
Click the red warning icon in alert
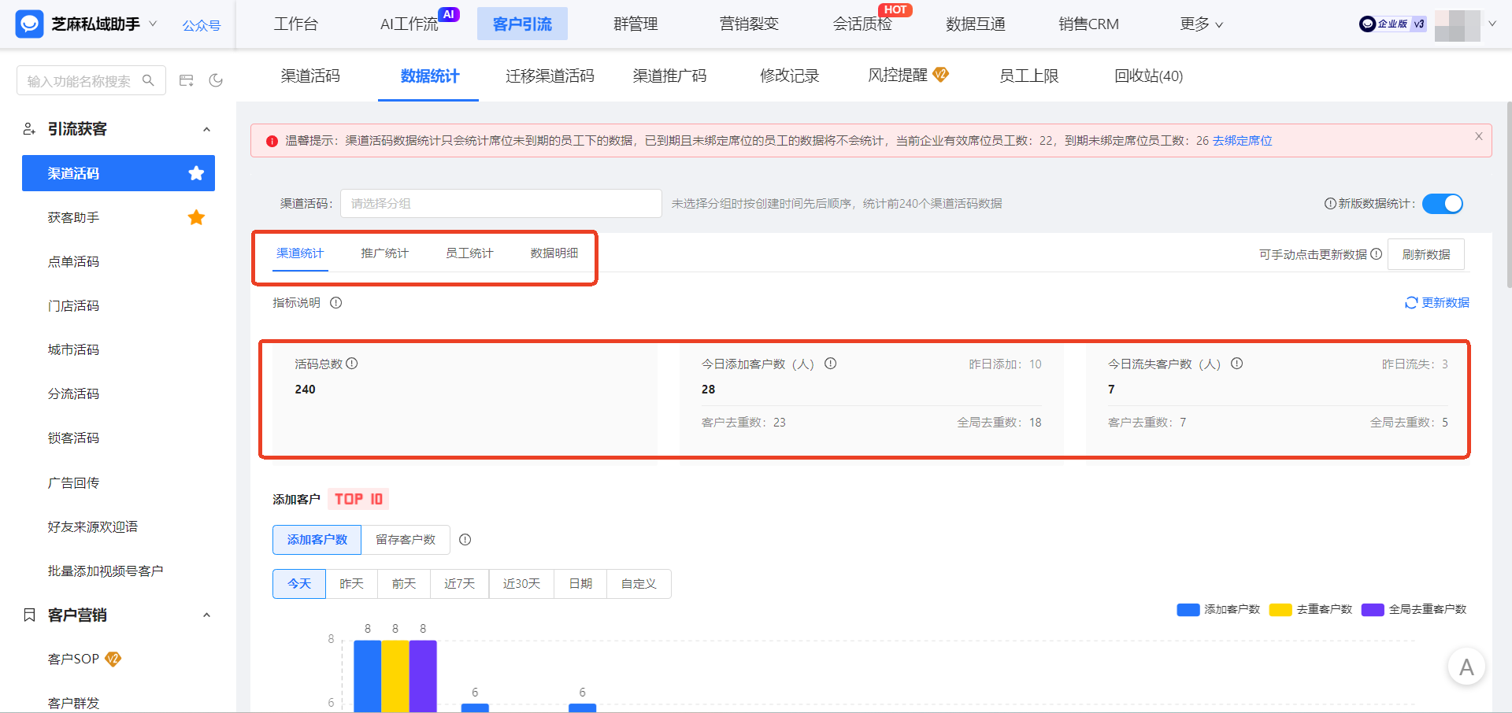272,142
